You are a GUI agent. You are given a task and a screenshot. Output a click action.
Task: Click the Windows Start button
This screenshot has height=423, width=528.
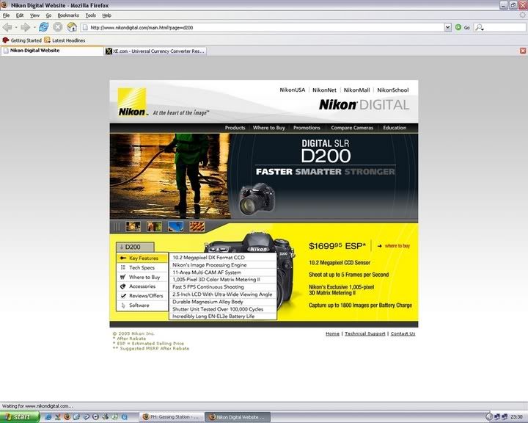pyautogui.click(x=20, y=417)
